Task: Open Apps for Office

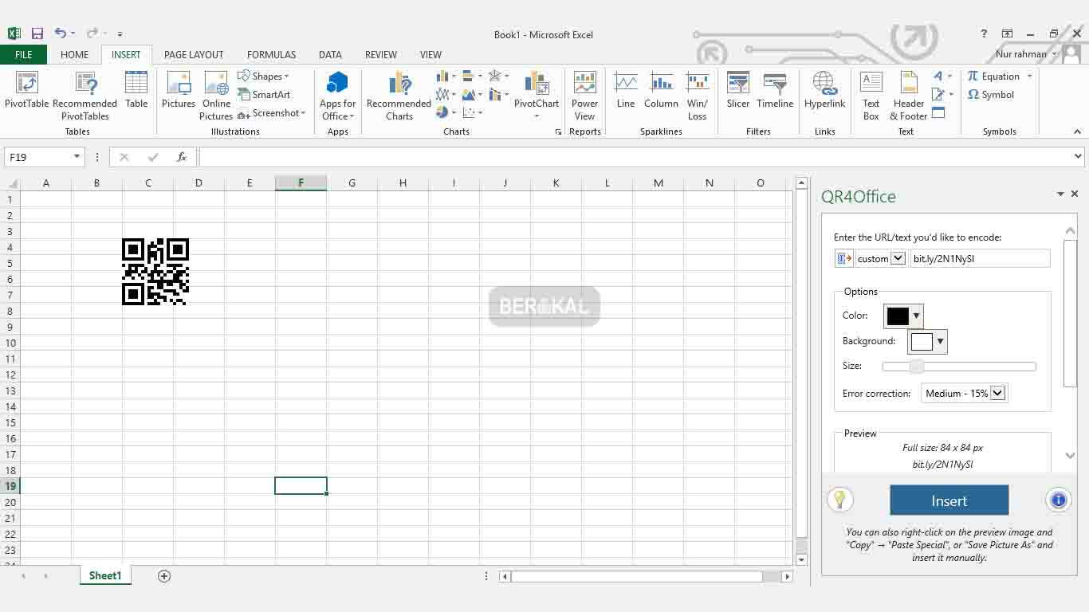Action: (338, 96)
